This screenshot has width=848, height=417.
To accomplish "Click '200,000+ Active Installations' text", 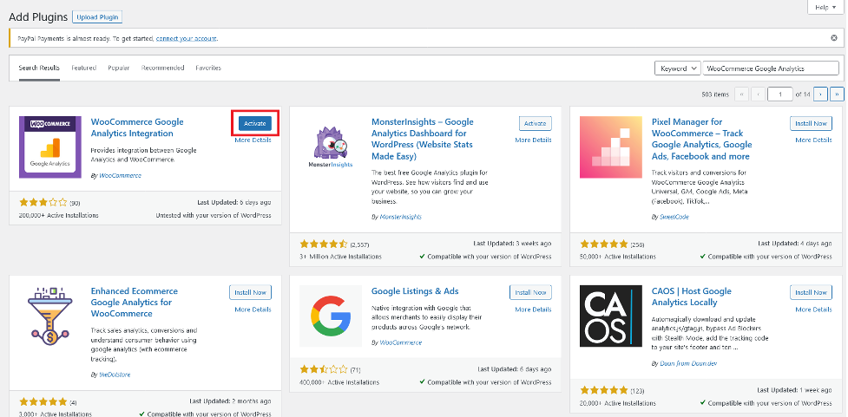I will [x=58, y=216].
